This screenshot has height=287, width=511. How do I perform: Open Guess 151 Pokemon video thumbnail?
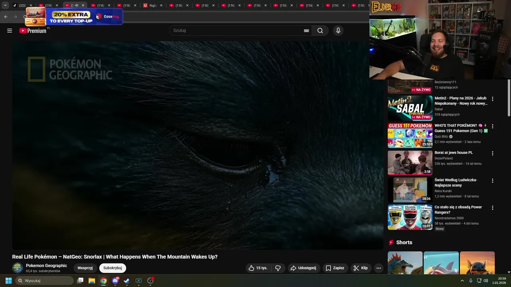pos(410,135)
